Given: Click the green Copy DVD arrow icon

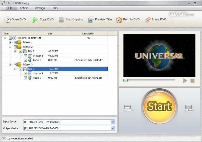Looking at the screenshot, I should pos(35,20).
